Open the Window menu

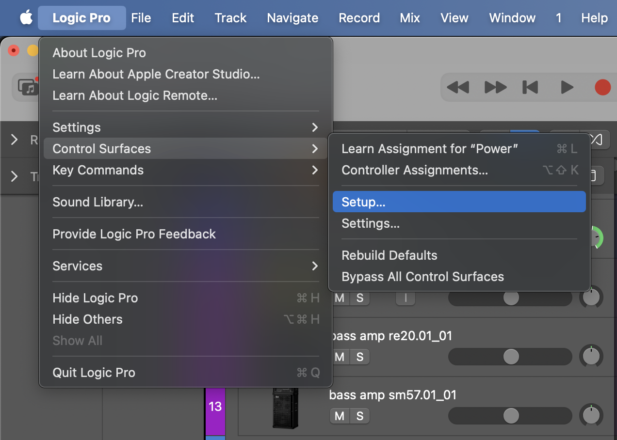coord(512,17)
